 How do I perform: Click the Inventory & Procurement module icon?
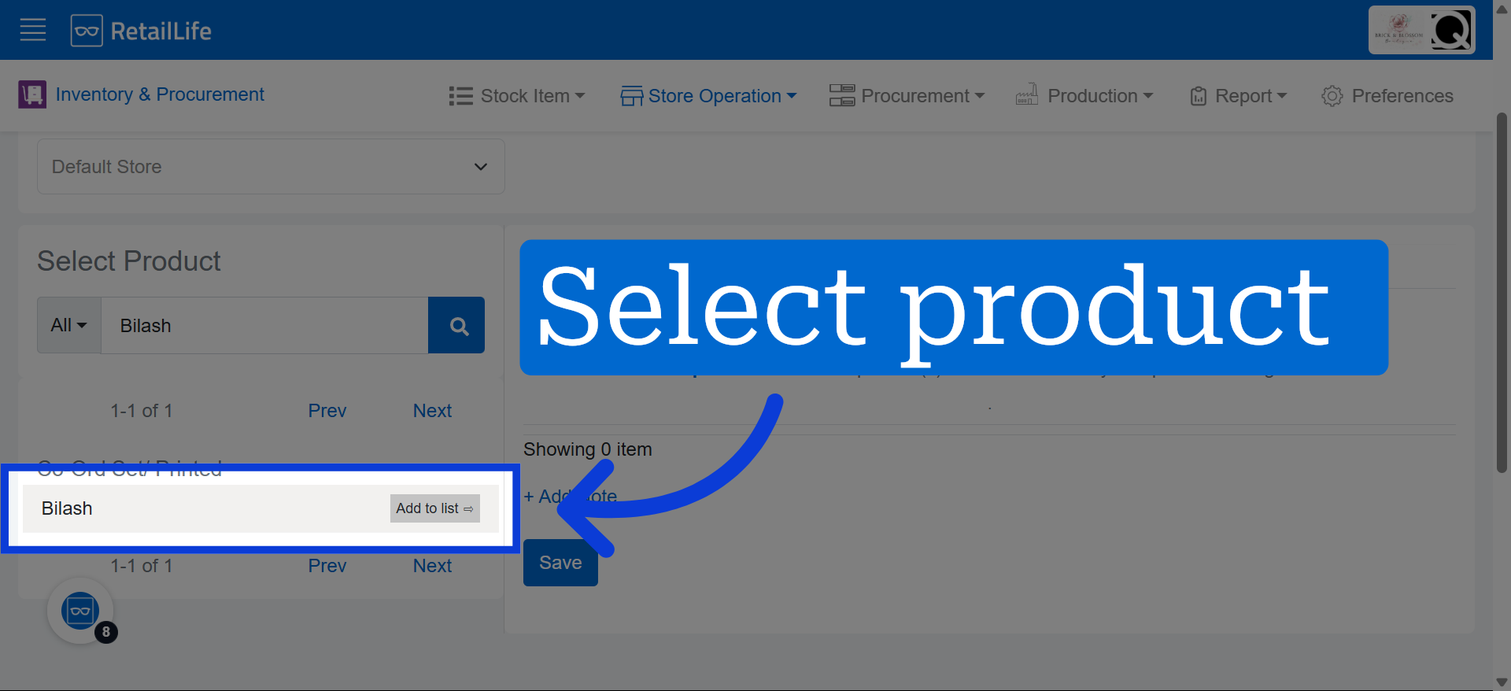coord(32,94)
